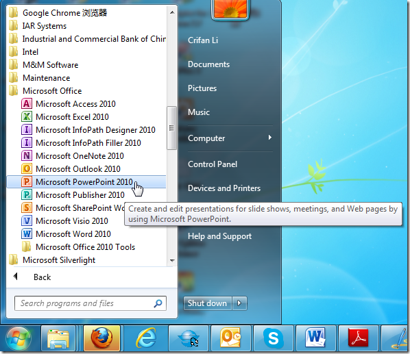Click the programs list scroll-down arrow
Screen dimensions: 410x354
tap(172, 261)
